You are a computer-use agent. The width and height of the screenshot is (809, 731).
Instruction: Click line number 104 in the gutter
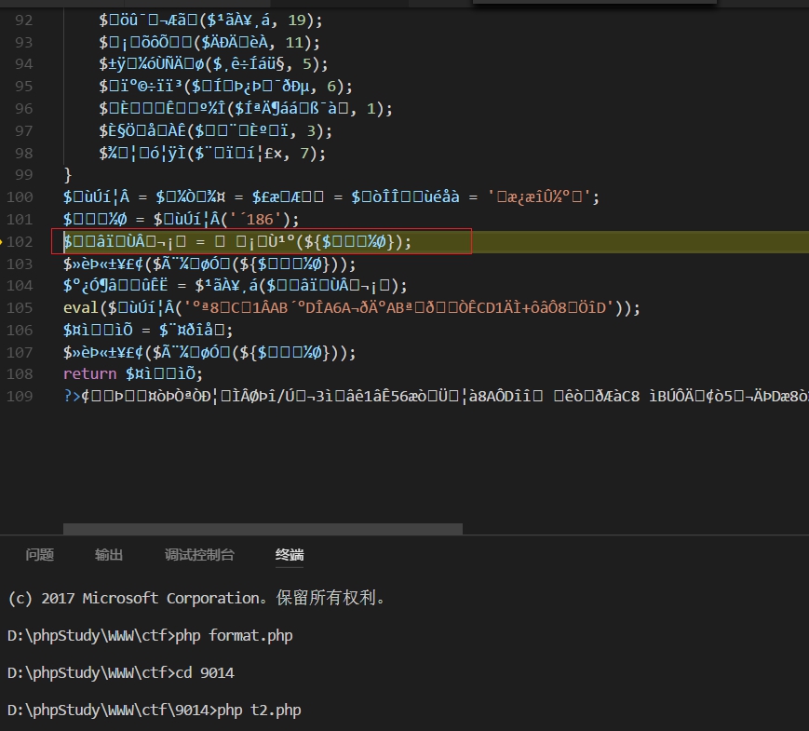tap(20, 286)
